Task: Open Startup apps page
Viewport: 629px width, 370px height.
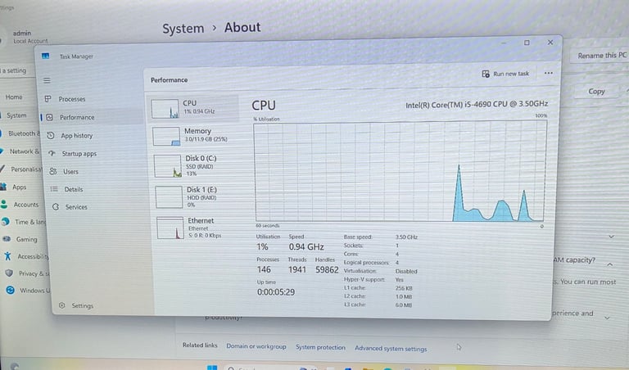Action: pos(79,154)
